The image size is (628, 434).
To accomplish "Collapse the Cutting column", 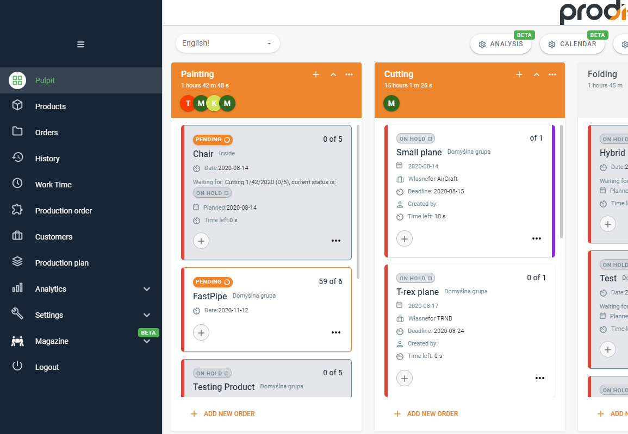I will click(x=537, y=74).
